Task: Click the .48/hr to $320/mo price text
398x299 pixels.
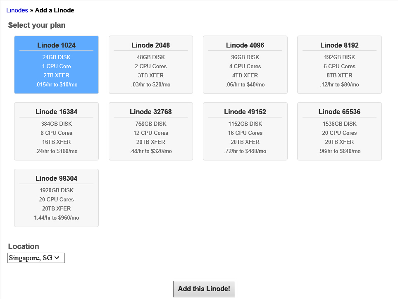Action: click(x=151, y=151)
